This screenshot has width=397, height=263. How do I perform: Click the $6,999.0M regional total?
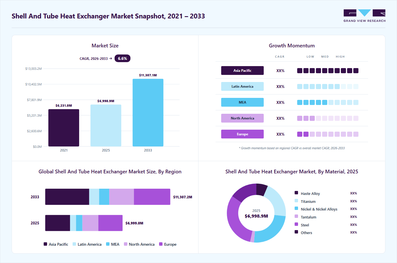pyautogui.click(x=134, y=223)
